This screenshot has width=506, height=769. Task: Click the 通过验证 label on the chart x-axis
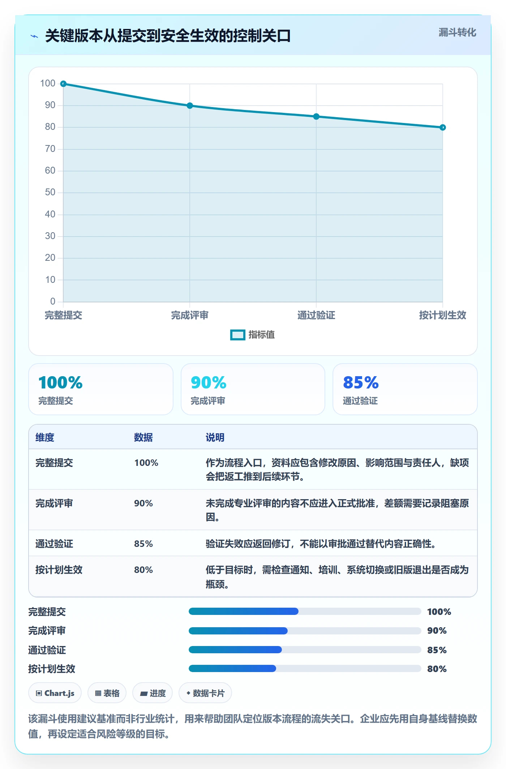[316, 315]
